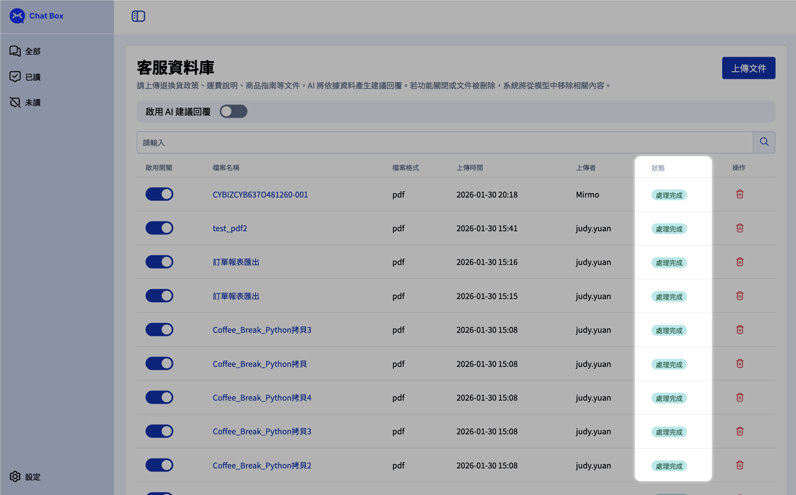This screenshot has width=796, height=495.
Task: Click trash icon for test_pdf2 row
Action: pyautogui.click(x=740, y=228)
